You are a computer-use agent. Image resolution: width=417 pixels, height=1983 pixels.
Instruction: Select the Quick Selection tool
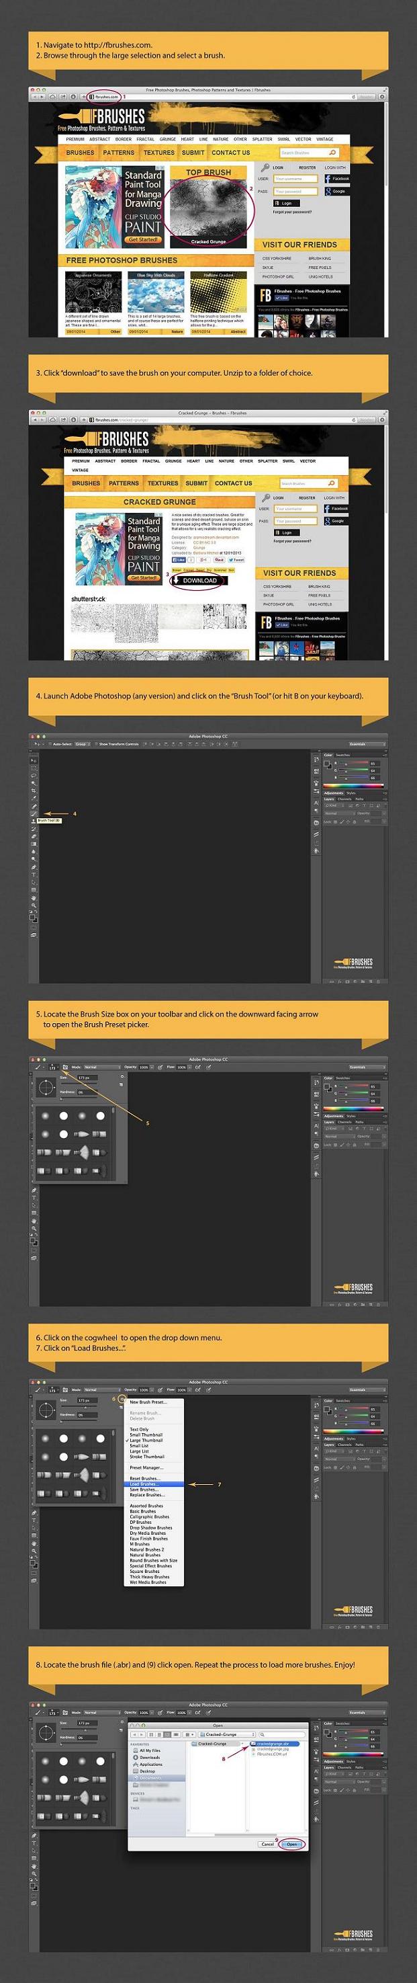[x=34, y=784]
